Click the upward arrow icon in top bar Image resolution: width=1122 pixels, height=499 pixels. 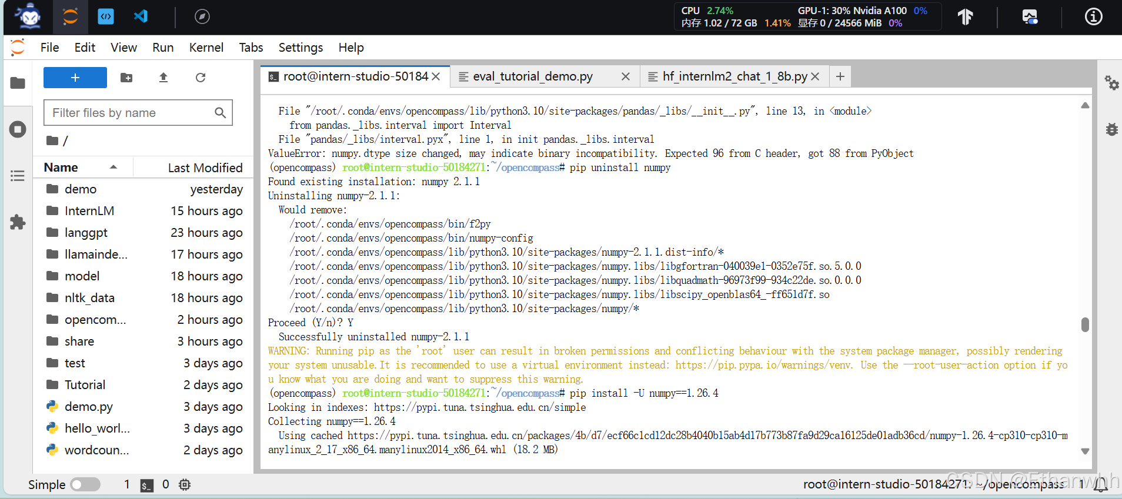coord(965,16)
